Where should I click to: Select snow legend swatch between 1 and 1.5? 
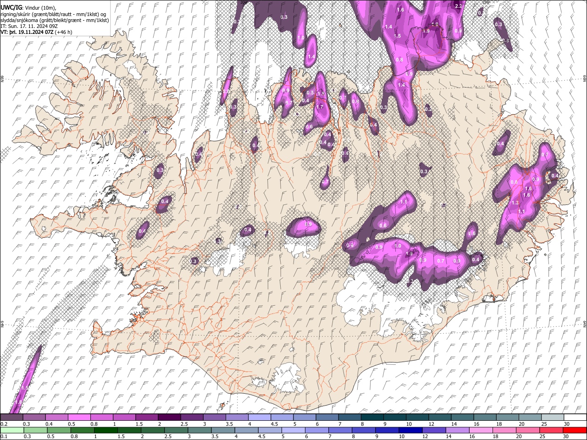[x=124, y=417]
